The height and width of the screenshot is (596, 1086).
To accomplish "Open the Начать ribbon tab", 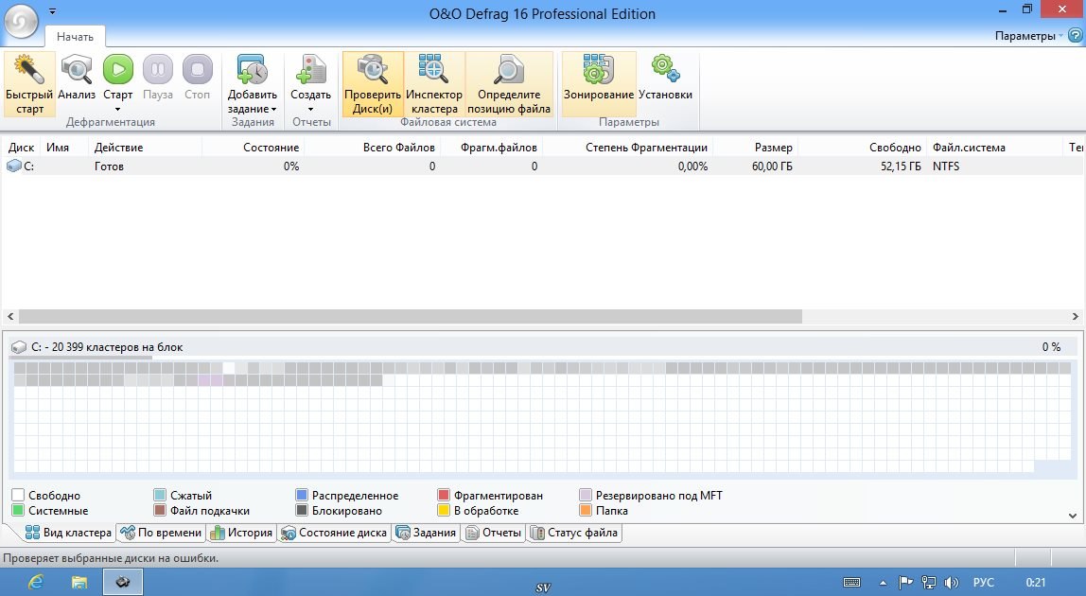I will click(75, 37).
